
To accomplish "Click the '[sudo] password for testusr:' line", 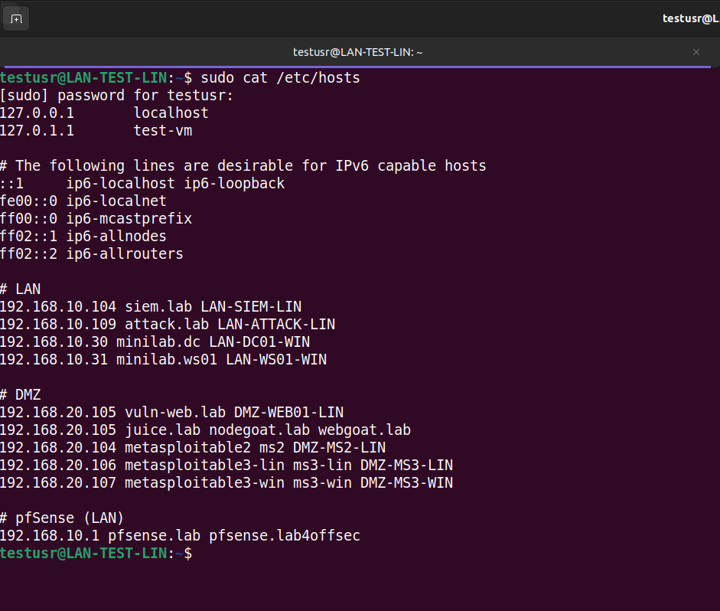I will coord(116,96).
